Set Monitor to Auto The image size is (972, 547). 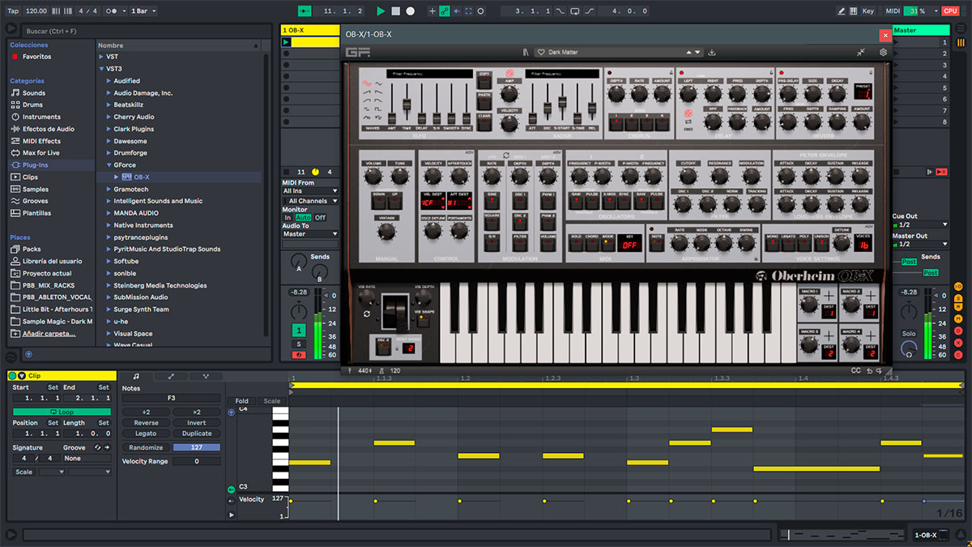(x=303, y=217)
